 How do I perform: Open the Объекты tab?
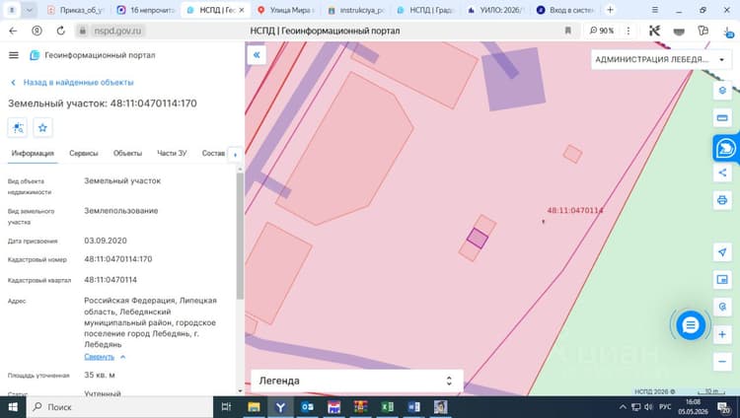[x=127, y=154]
